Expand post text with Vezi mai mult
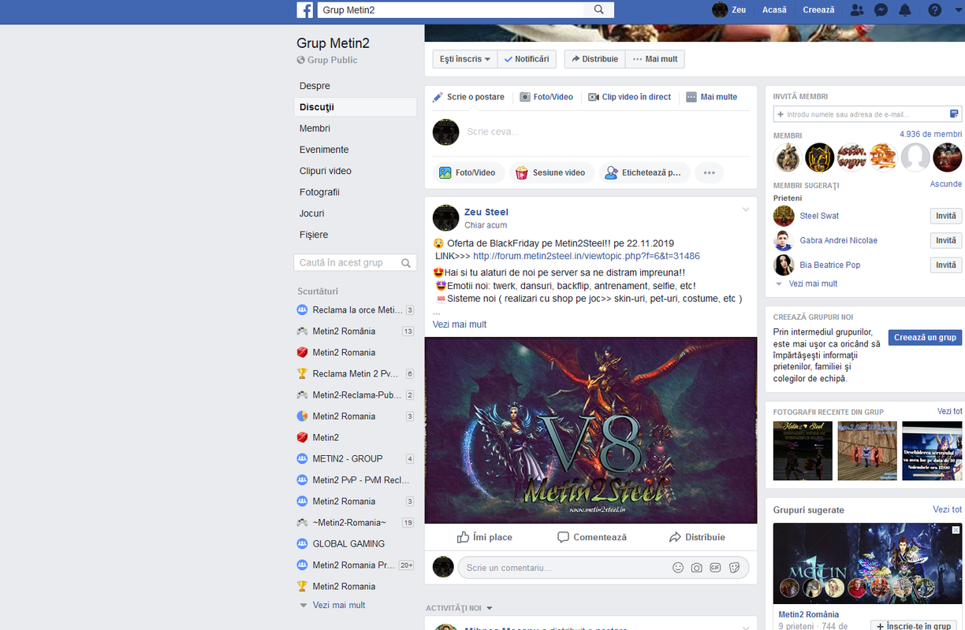 point(460,324)
